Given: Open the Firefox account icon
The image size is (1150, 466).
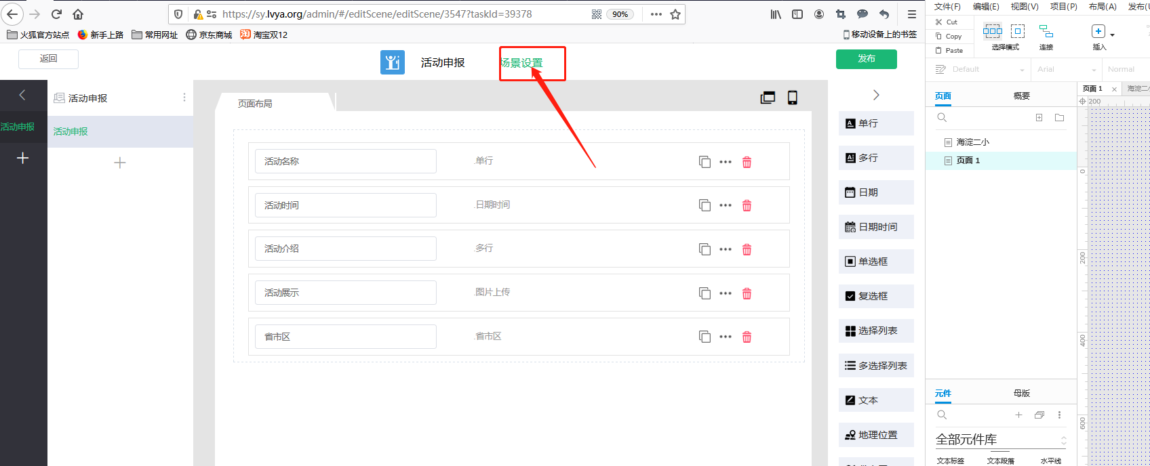Looking at the screenshot, I should coord(819,14).
